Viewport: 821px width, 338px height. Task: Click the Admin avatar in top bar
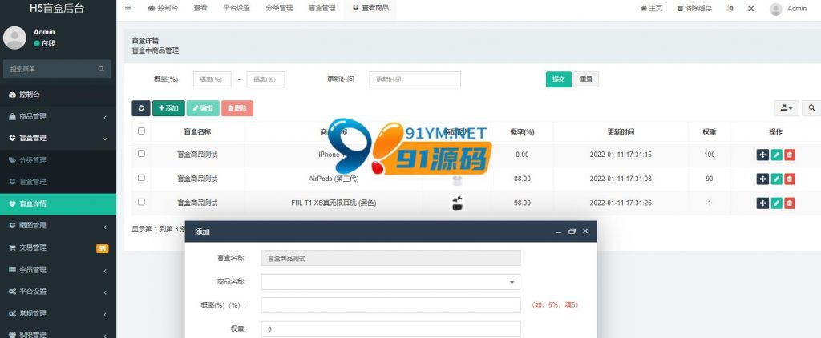point(776,9)
